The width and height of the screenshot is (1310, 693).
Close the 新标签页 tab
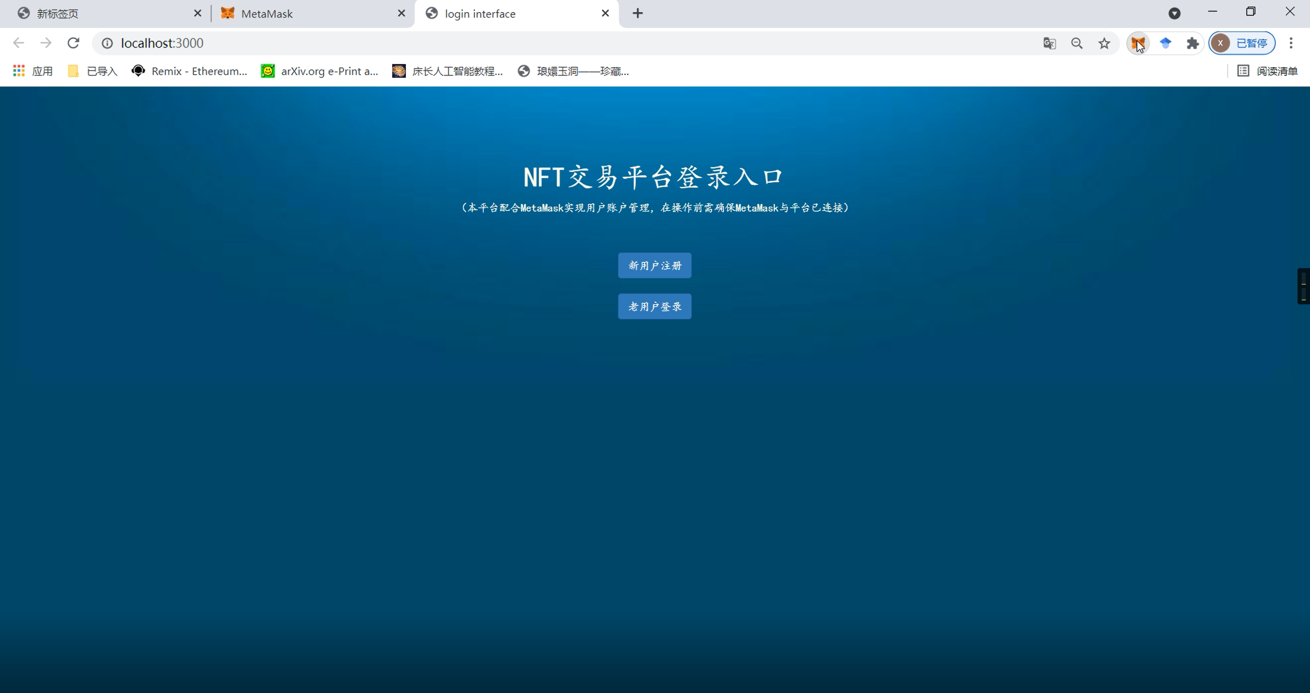[198, 13]
